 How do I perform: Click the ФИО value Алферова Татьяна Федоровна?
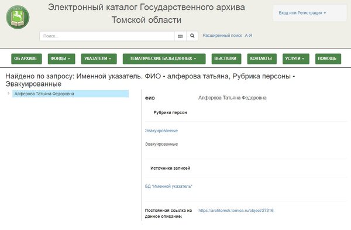tap(232, 98)
